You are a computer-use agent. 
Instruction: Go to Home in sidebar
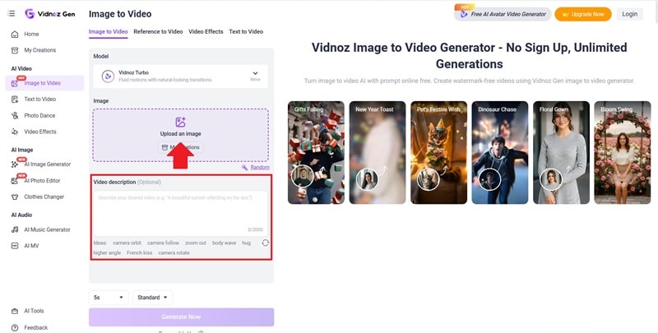[31, 34]
